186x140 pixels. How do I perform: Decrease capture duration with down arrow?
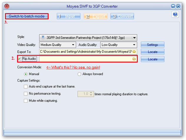tap(91, 95)
